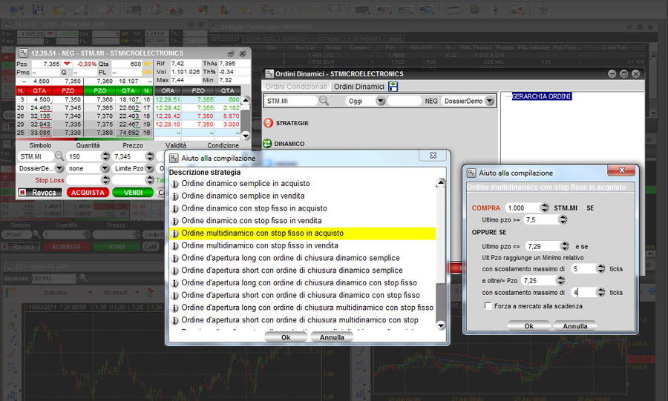The width and height of the screenshot is (668, 401).
Task: Click info icon for Ordine dinamico semplice in acquisto
Action: 174,184
